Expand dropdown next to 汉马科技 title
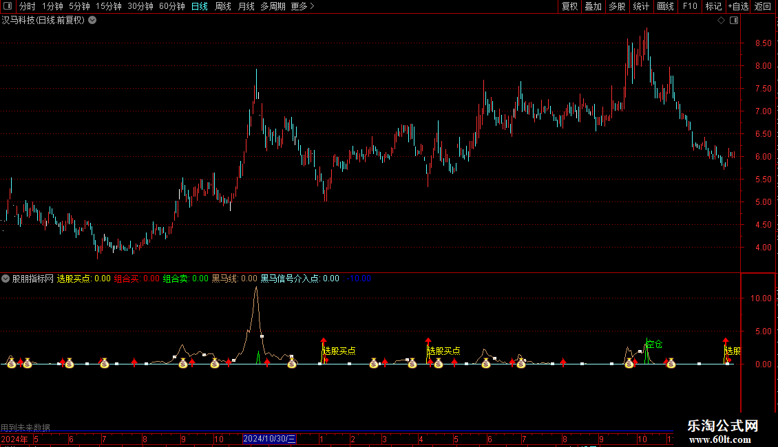778x447 pixels. (x=92, y=20)
